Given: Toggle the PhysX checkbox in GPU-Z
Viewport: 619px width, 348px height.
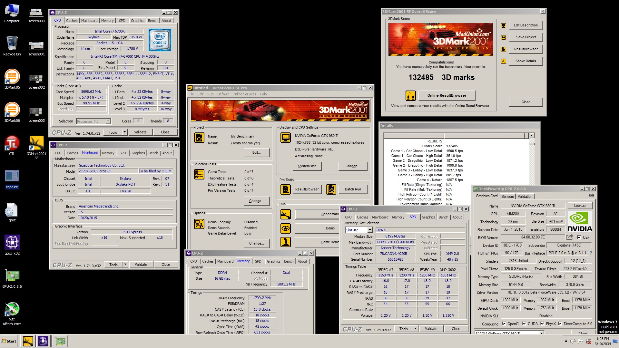Looking at the screenshot, I should 542,324.
